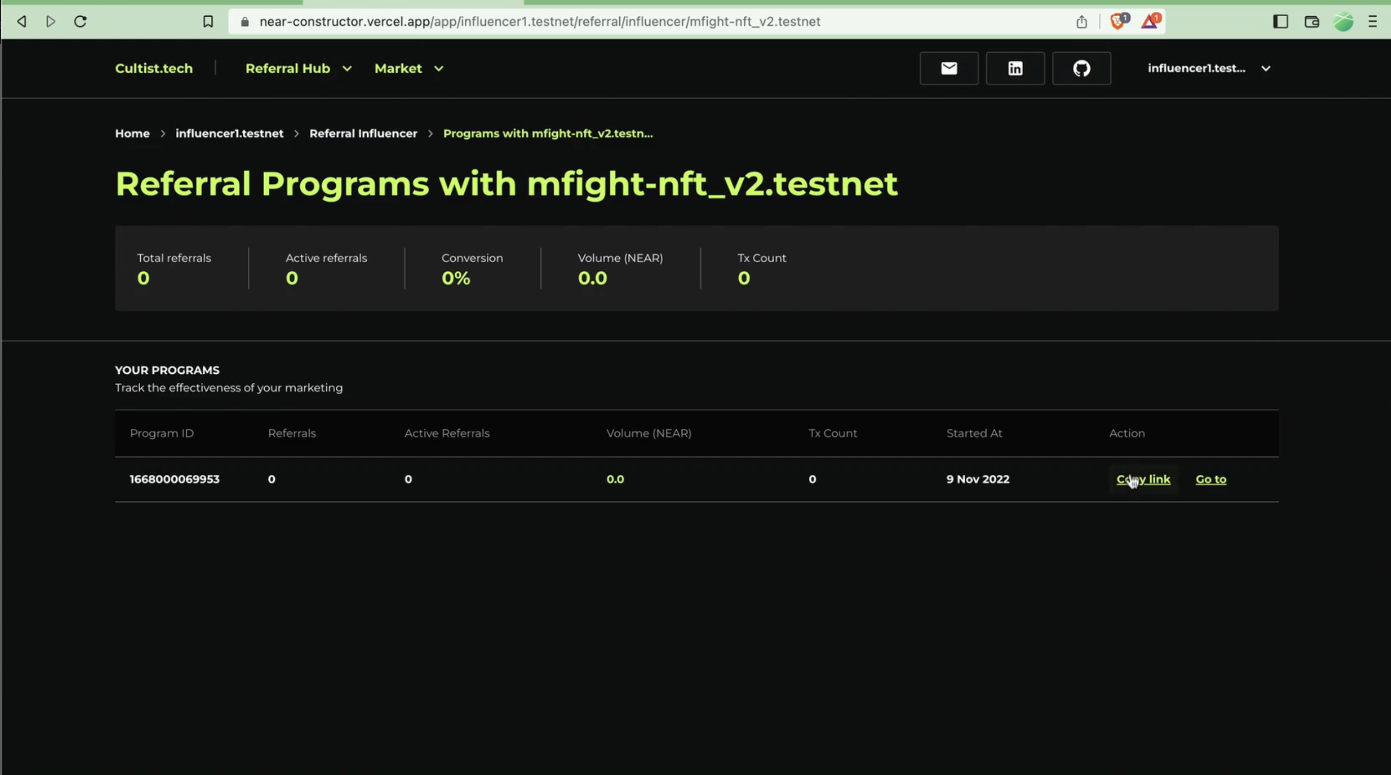
Task: Expand the Market dropdown menu
Action: [409, 69]
